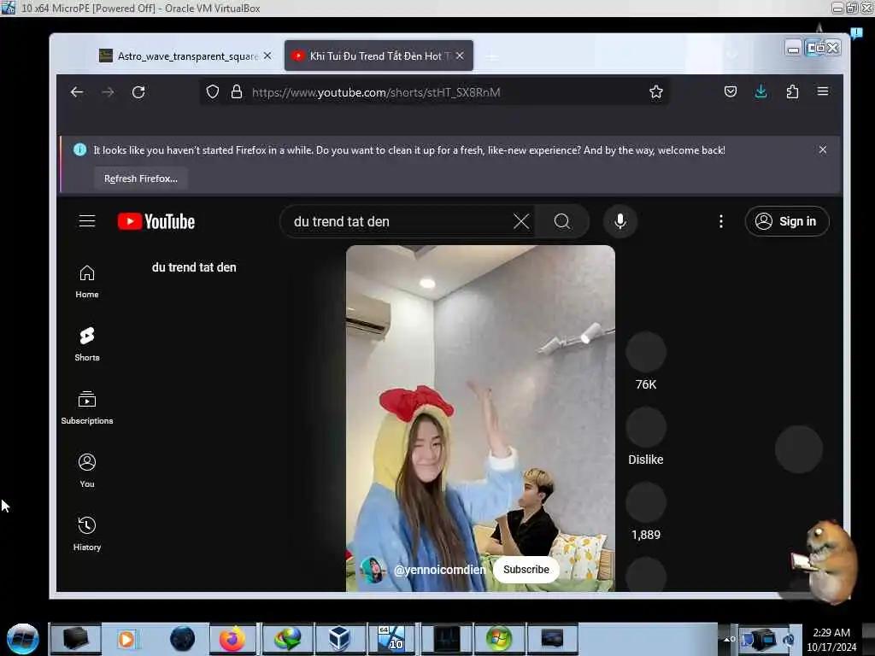Open the YouTube guide hamburger menu

click(87, 221)
